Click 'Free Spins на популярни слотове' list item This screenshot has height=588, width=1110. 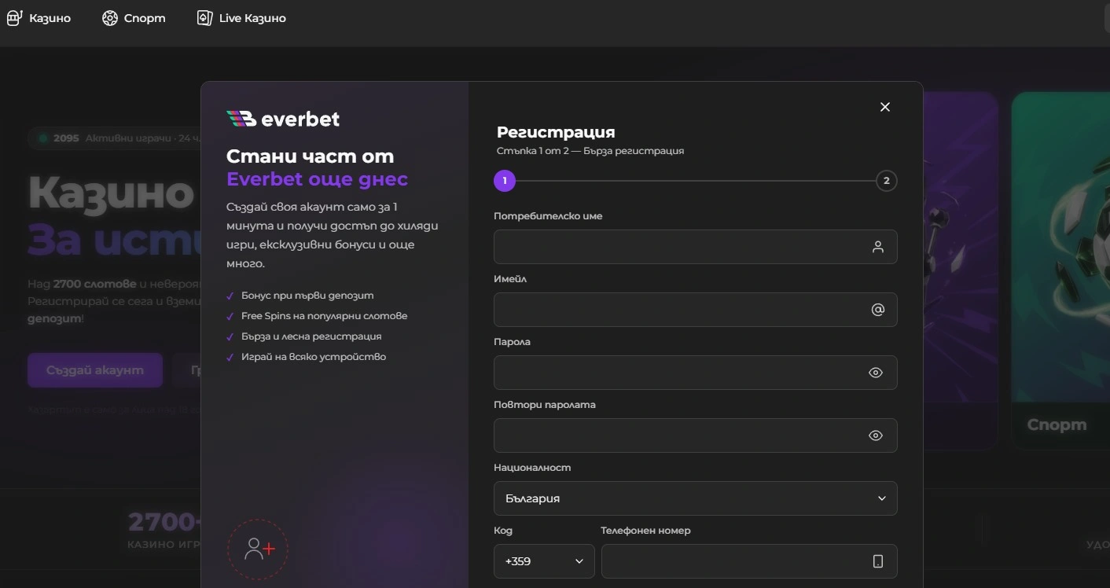click(317, 316)
